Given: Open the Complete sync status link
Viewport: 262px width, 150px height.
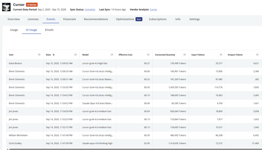Looking at the screenshot, I should coord(90,10).
